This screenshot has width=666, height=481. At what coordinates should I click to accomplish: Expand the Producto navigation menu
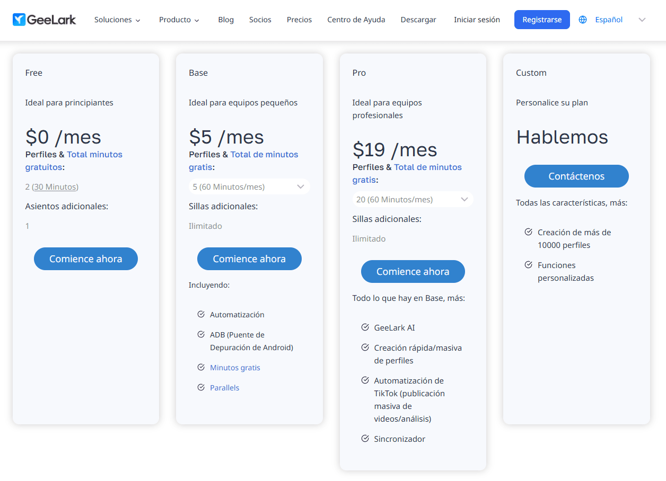(x=179, y=20)
